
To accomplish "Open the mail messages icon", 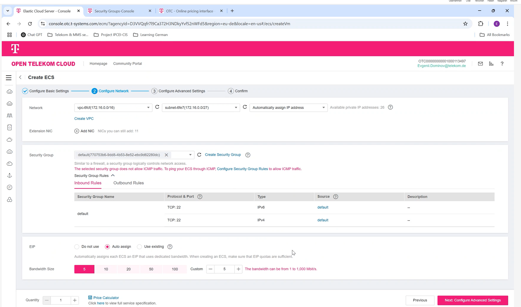I will [480, 64].
